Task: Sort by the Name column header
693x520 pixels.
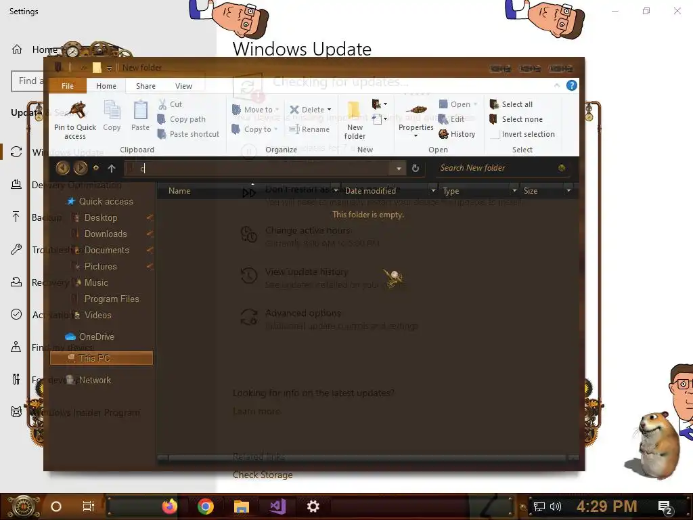Action: (179, 190)
